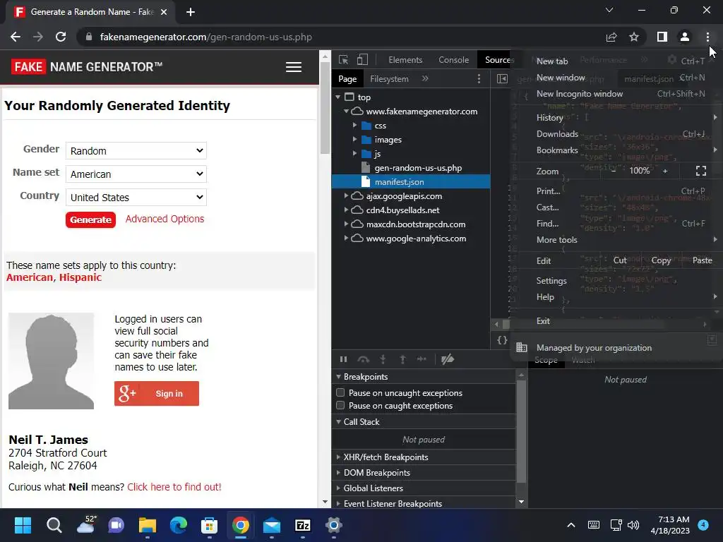The height and width of the screenshot is (542, 723).
Task: Expand the ajax.googleapis.com domain
Action: tap(346, 196)
